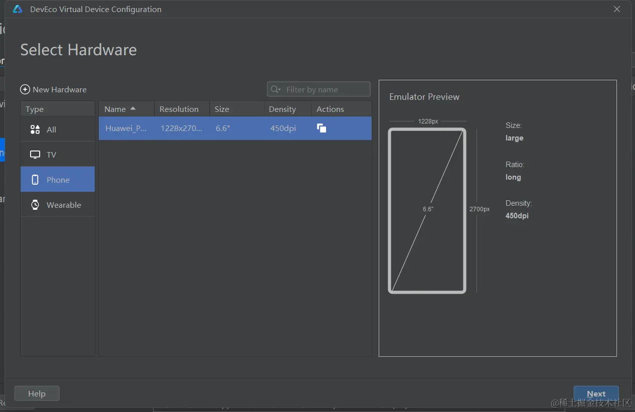Click the New Hardware label
Image resolution: width=635 pixels, height=412 pixels.
pos(60,89)
